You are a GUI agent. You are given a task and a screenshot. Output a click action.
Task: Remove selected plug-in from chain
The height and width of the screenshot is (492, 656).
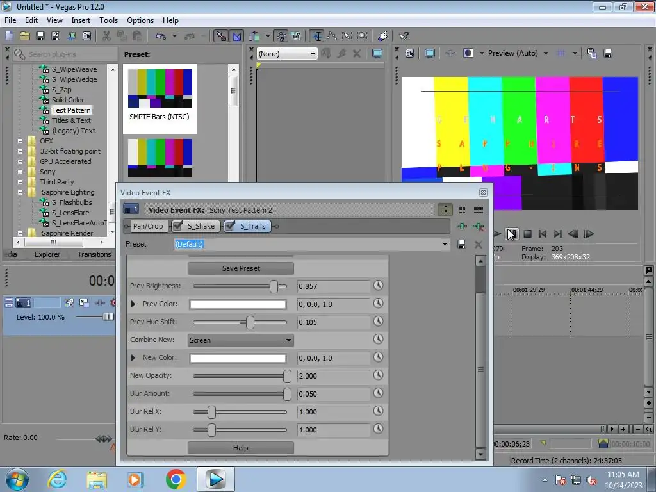(479, 226)
